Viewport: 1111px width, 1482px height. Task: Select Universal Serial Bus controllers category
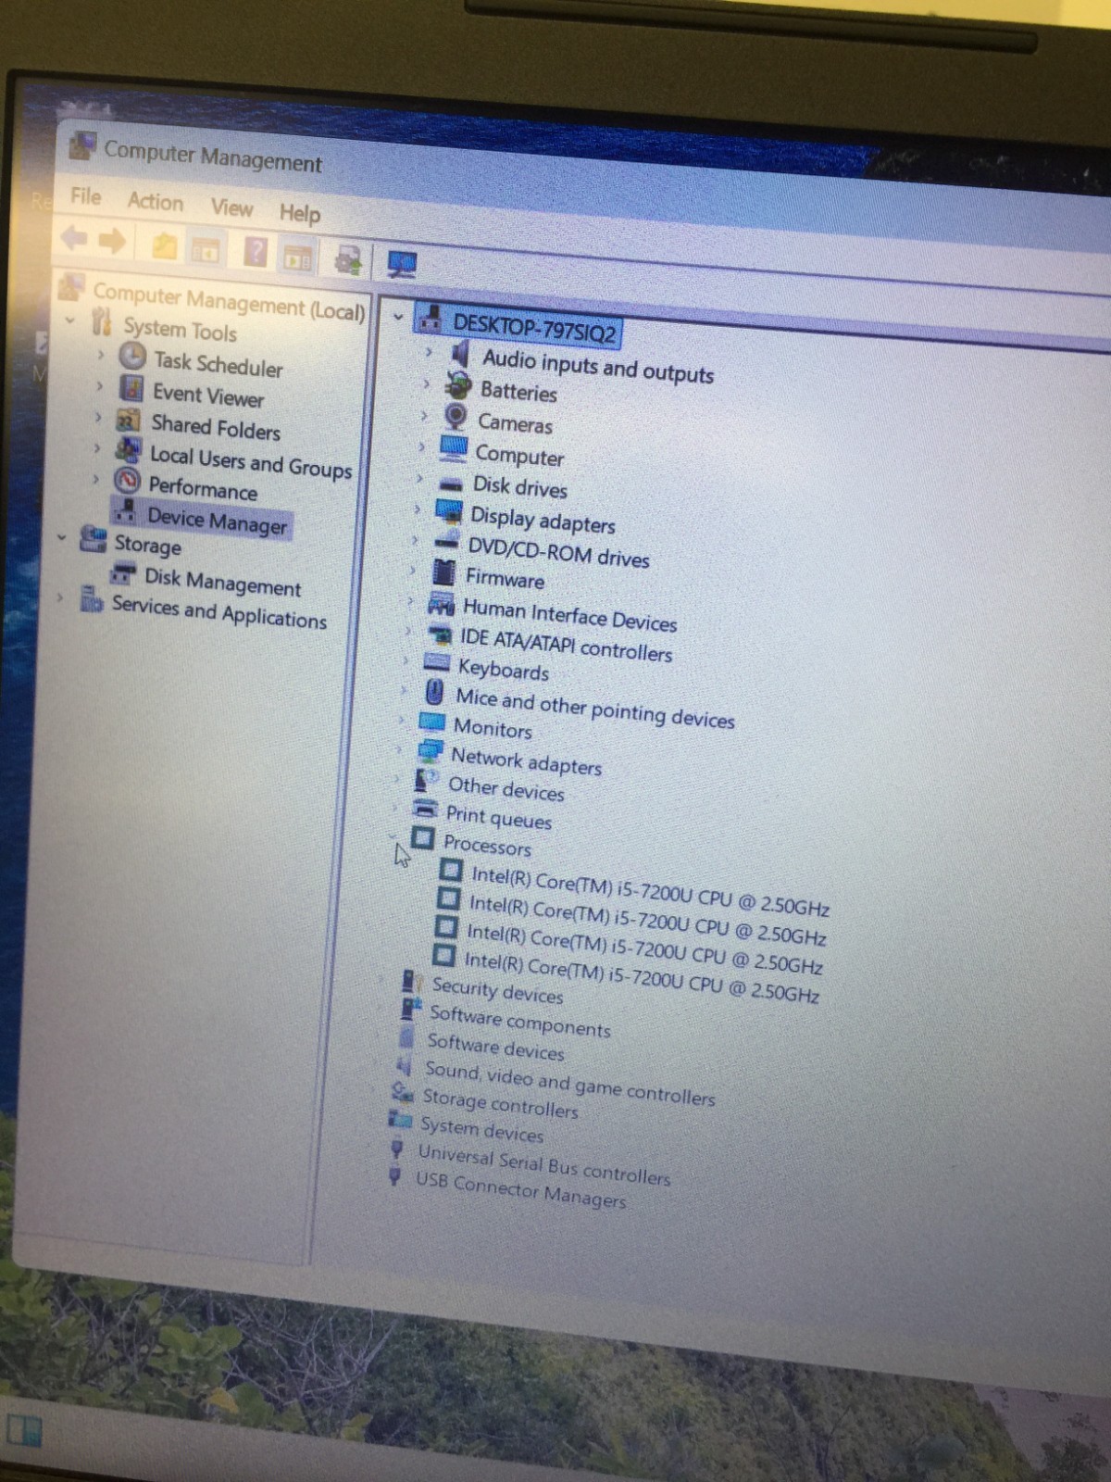click(544, 1165)
